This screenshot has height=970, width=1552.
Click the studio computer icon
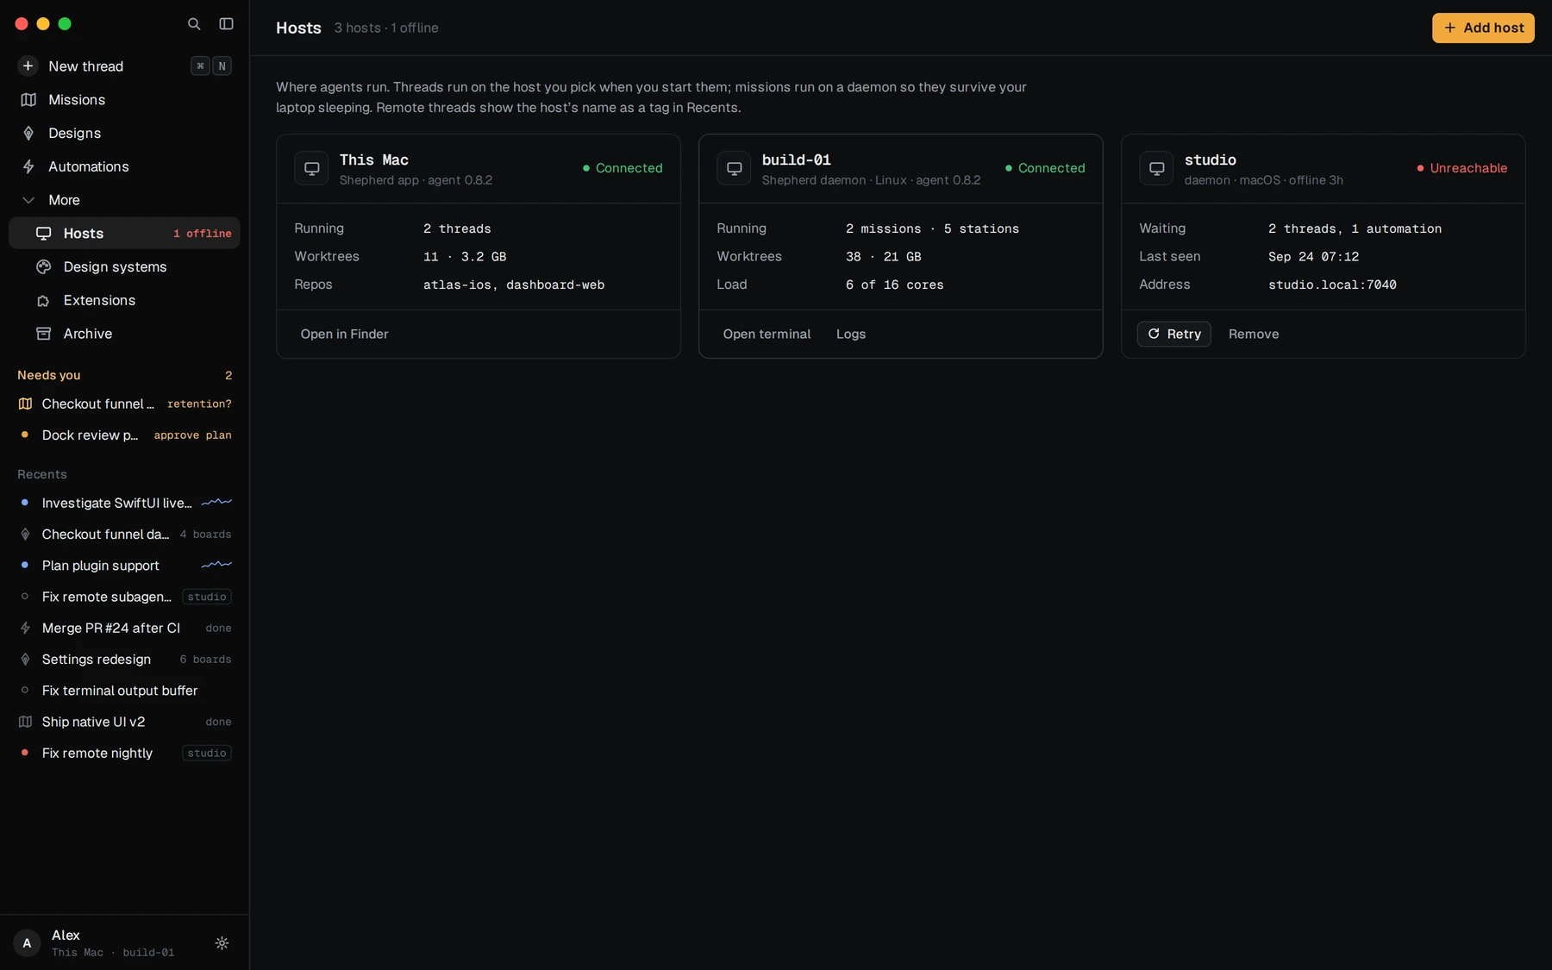tap(1156, 168)
